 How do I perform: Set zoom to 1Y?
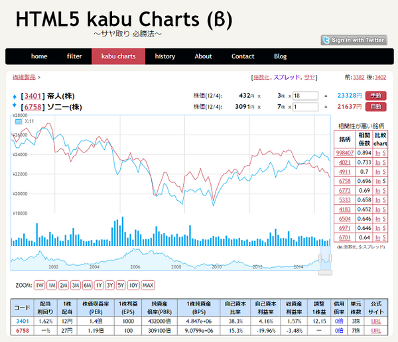[x=99, y=286]
